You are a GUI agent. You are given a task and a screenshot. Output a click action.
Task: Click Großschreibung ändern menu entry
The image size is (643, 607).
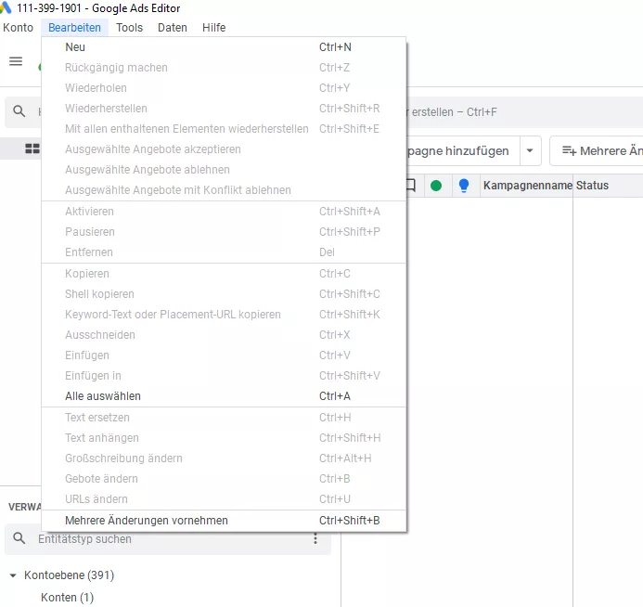point(224,458)
